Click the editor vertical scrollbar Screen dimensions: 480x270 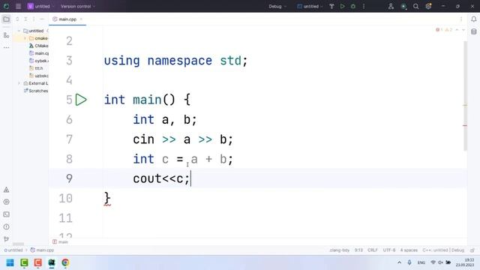[465, 95]
